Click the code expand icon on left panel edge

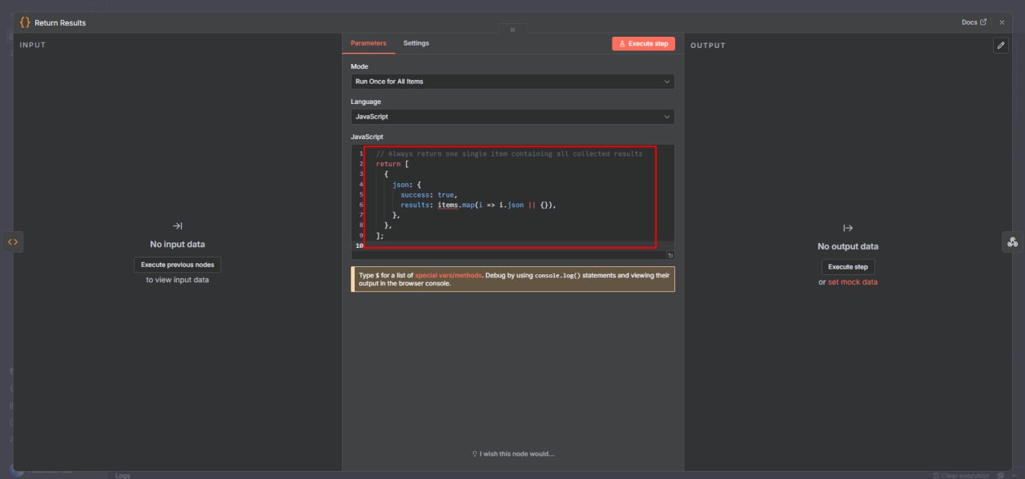click(13, 241)
